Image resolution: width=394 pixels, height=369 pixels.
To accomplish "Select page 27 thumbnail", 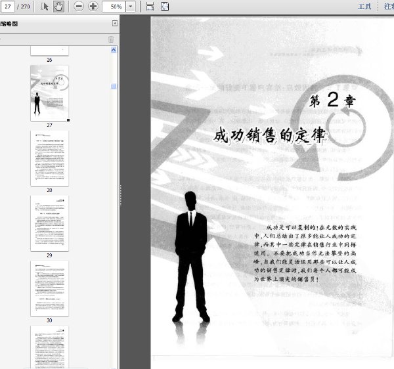I will pyautogui.click(x=49, y=93).
